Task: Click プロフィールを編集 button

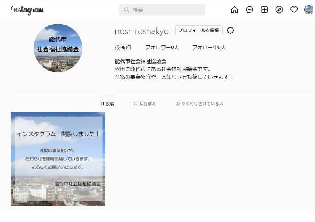Action: [199, 30]
